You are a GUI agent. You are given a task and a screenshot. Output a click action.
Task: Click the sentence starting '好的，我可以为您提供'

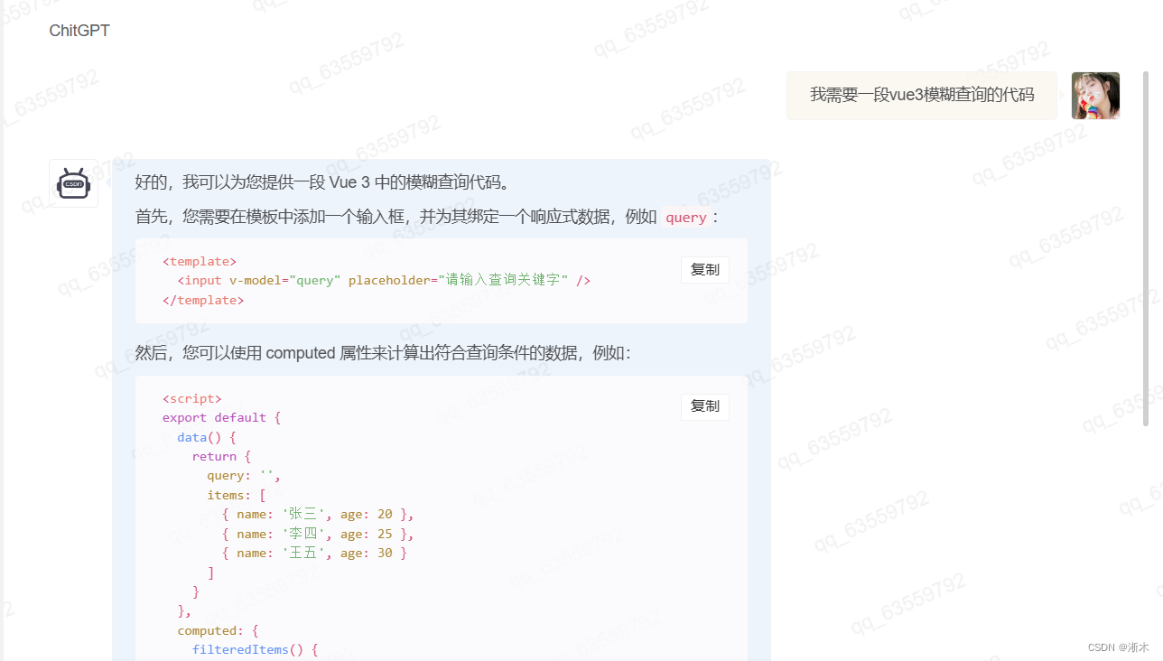(x=323, y=182)
